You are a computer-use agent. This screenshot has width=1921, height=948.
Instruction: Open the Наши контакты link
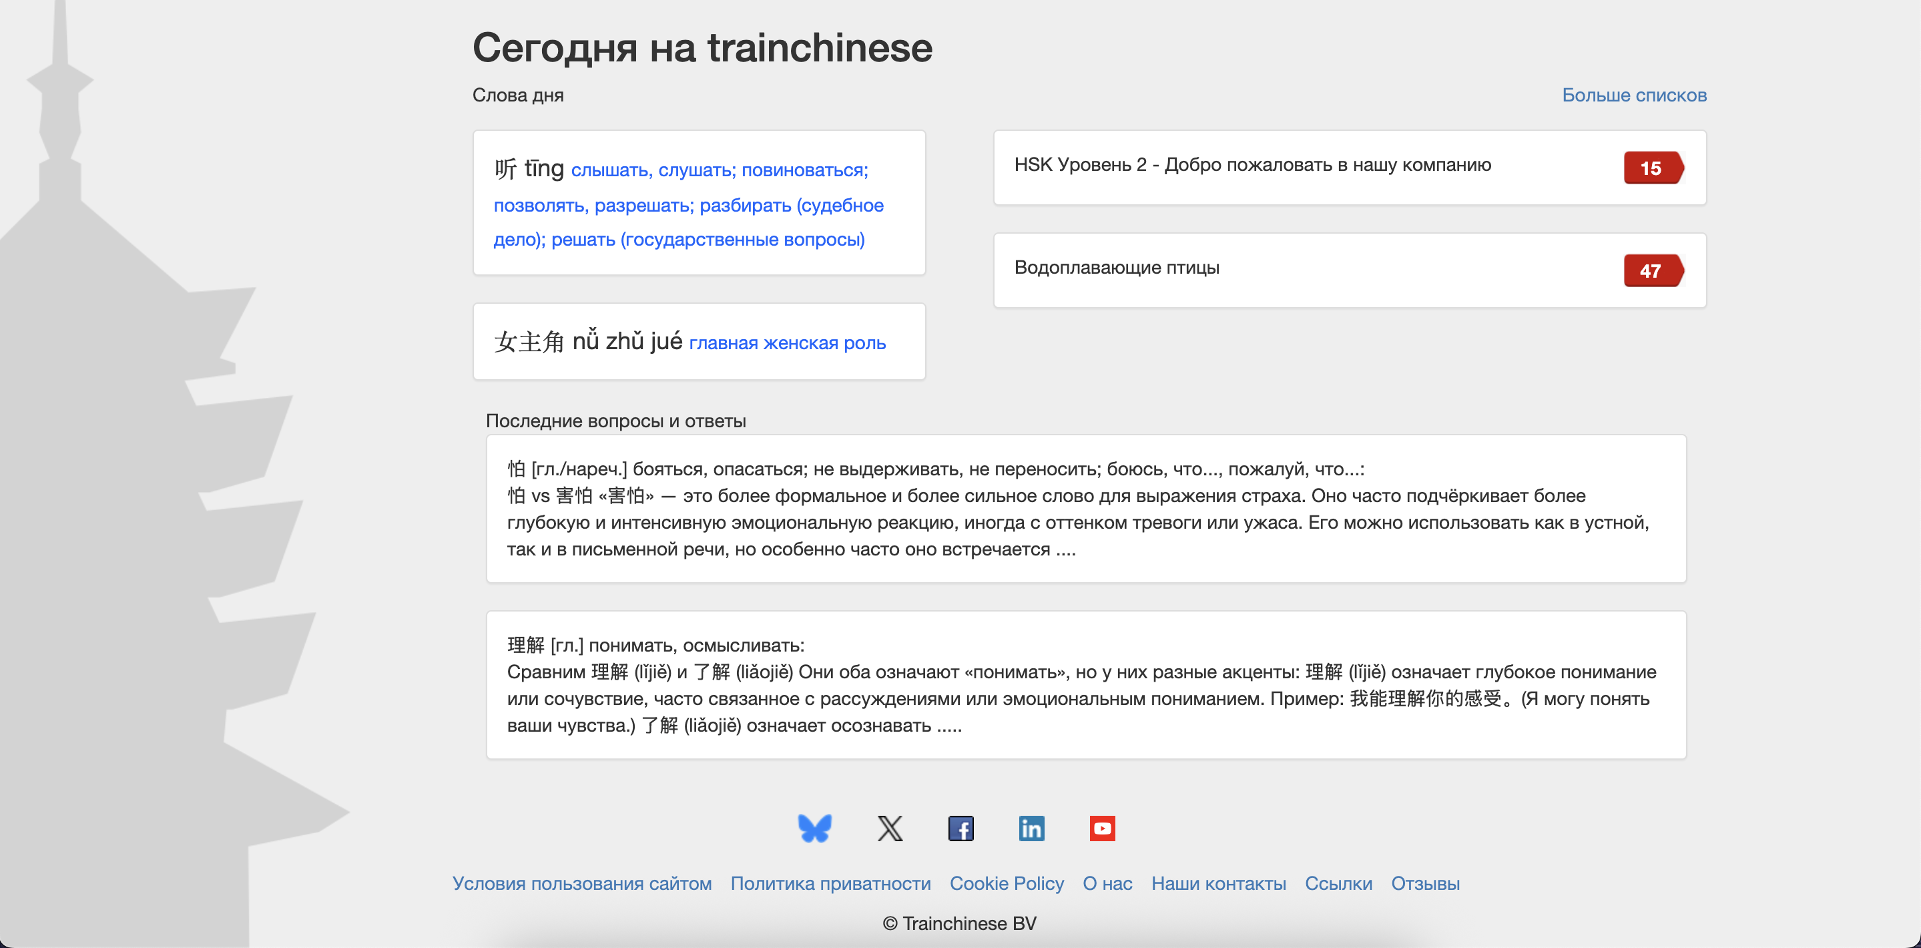(x=1219, y=883)
